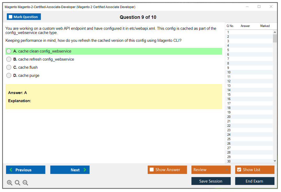Maximize the exam window
The width and height of the screenshot is (281, 192).
(259, 7)
